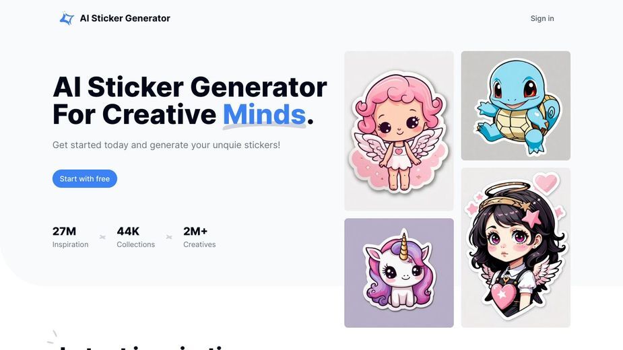Click the sparkle doodle beside the bottom heading
The width and height of the screenshot is (623, 350).
[53, 337]
